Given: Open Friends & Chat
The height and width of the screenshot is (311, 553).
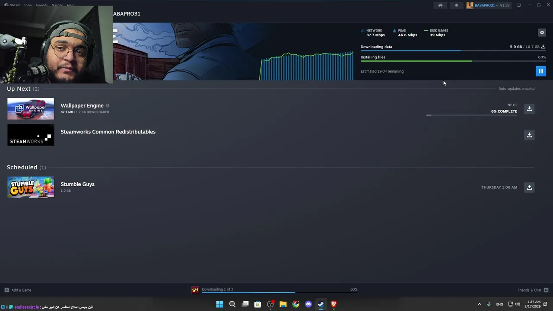Looking at the screenshot, I should [533, 290].
